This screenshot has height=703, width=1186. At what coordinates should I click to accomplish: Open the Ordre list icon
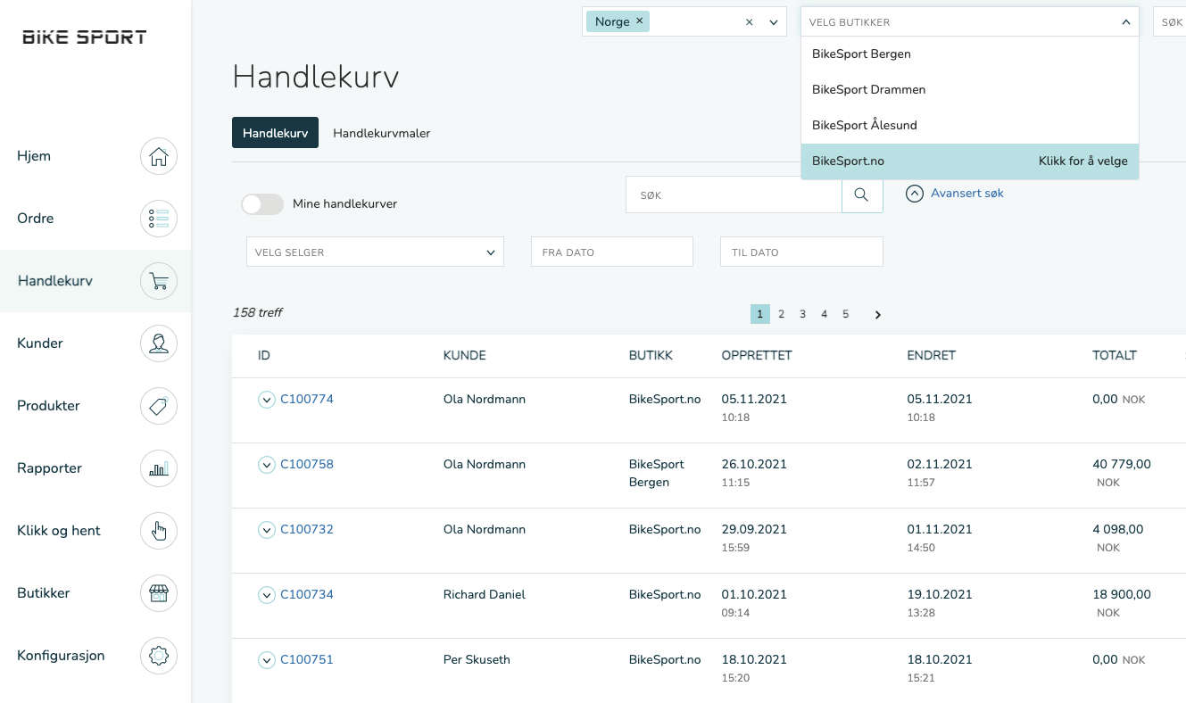pos(159,219)
